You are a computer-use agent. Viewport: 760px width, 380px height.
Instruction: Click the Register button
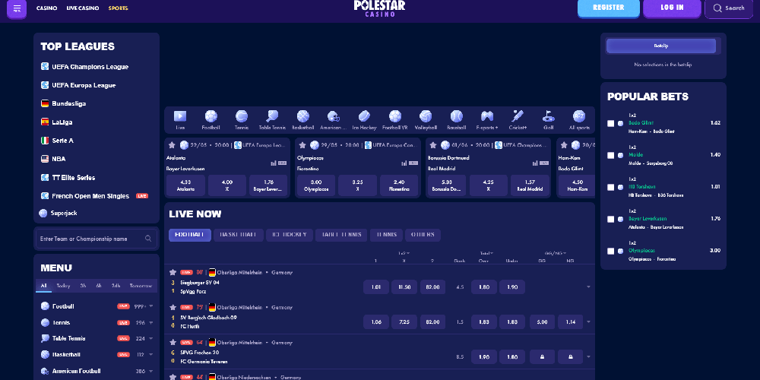(608, 8)
